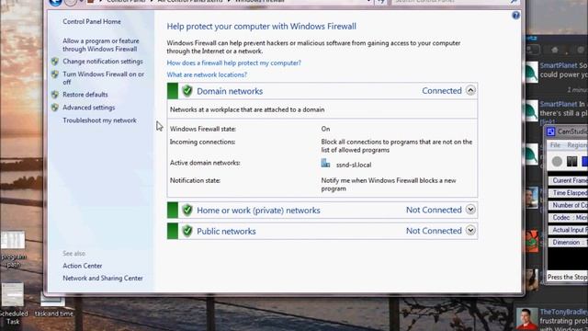This screenshot has width=588, height=331.
Task: Expand the Public networks section
Action: (470, 231)
